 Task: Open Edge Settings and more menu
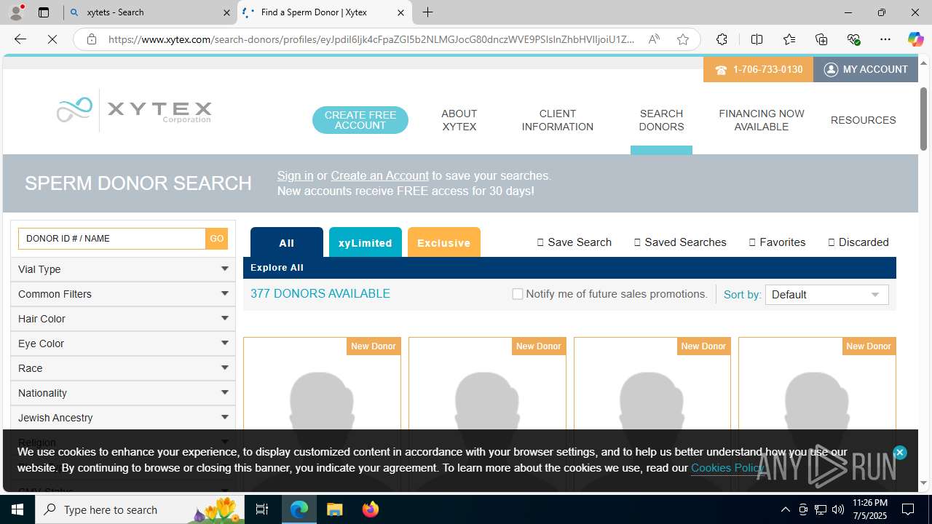coord(885,39)
